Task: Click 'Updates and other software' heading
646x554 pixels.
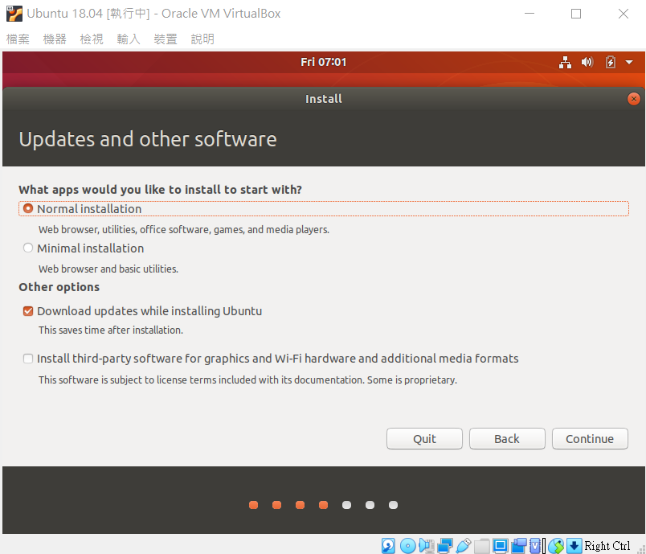Action: pos(148,139)
